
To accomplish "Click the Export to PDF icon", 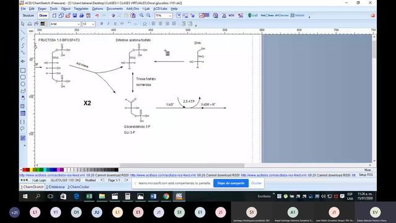I will point(88,15).
